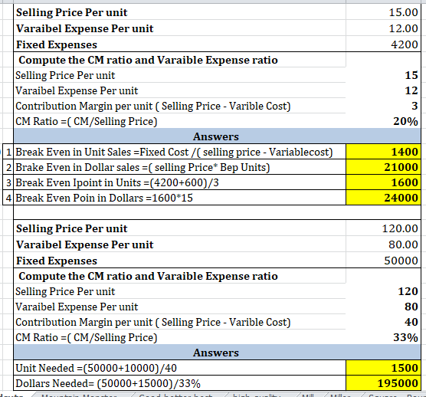Click 'Dollars Needed= (50000+15000)/33%' cell

click(179, 383)
